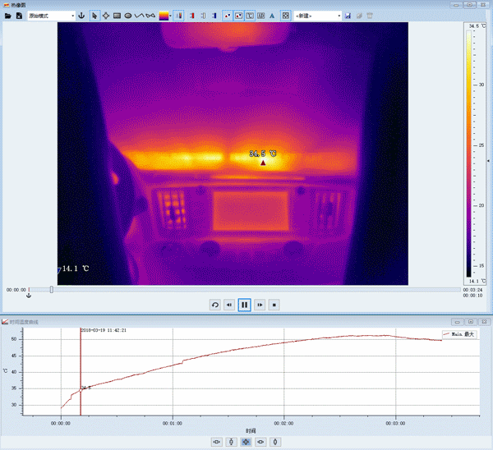Toggle the max/min point display button
493x450 pixels.
point(238,16)
